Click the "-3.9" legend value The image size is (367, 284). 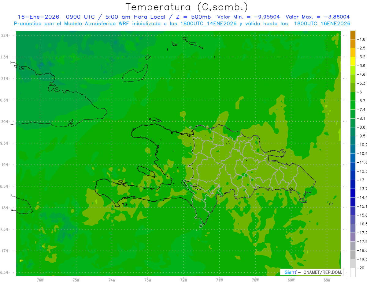(361, 66)
